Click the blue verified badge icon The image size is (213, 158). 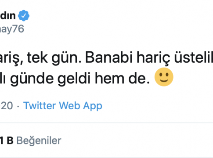pos(24,15)
